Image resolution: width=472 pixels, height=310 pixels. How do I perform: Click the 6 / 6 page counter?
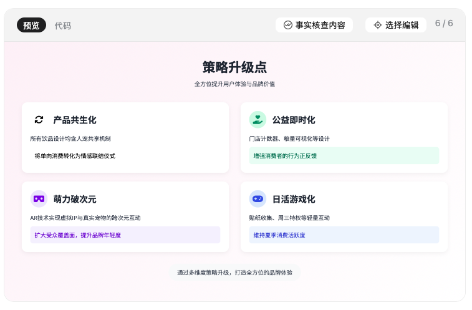444,24
